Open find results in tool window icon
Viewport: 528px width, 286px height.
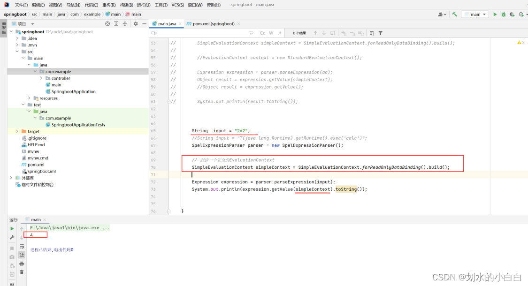(372, 33)
